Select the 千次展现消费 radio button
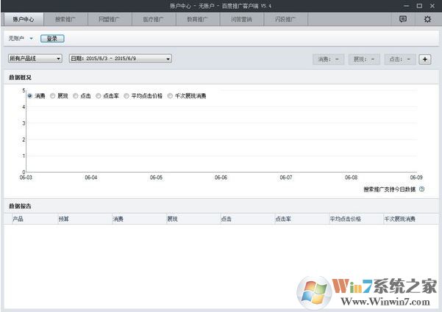442x312 pixels. (171, 95)
